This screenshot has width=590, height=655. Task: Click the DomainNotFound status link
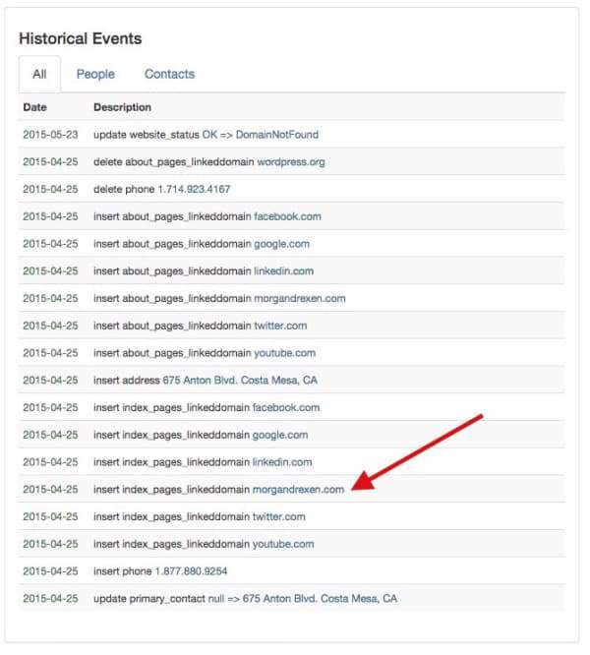[x=277, y=135]
